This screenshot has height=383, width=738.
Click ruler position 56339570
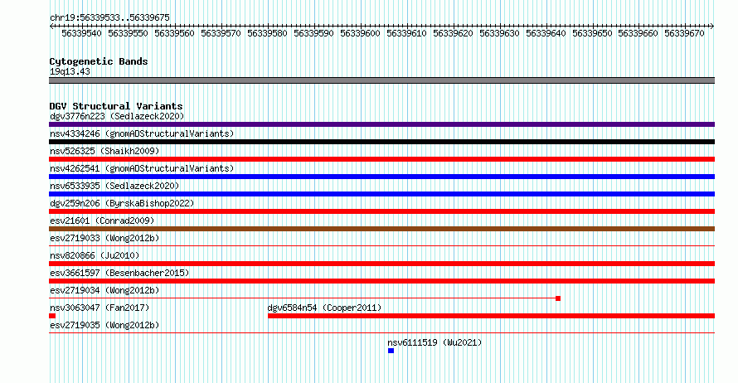(221, 33)
